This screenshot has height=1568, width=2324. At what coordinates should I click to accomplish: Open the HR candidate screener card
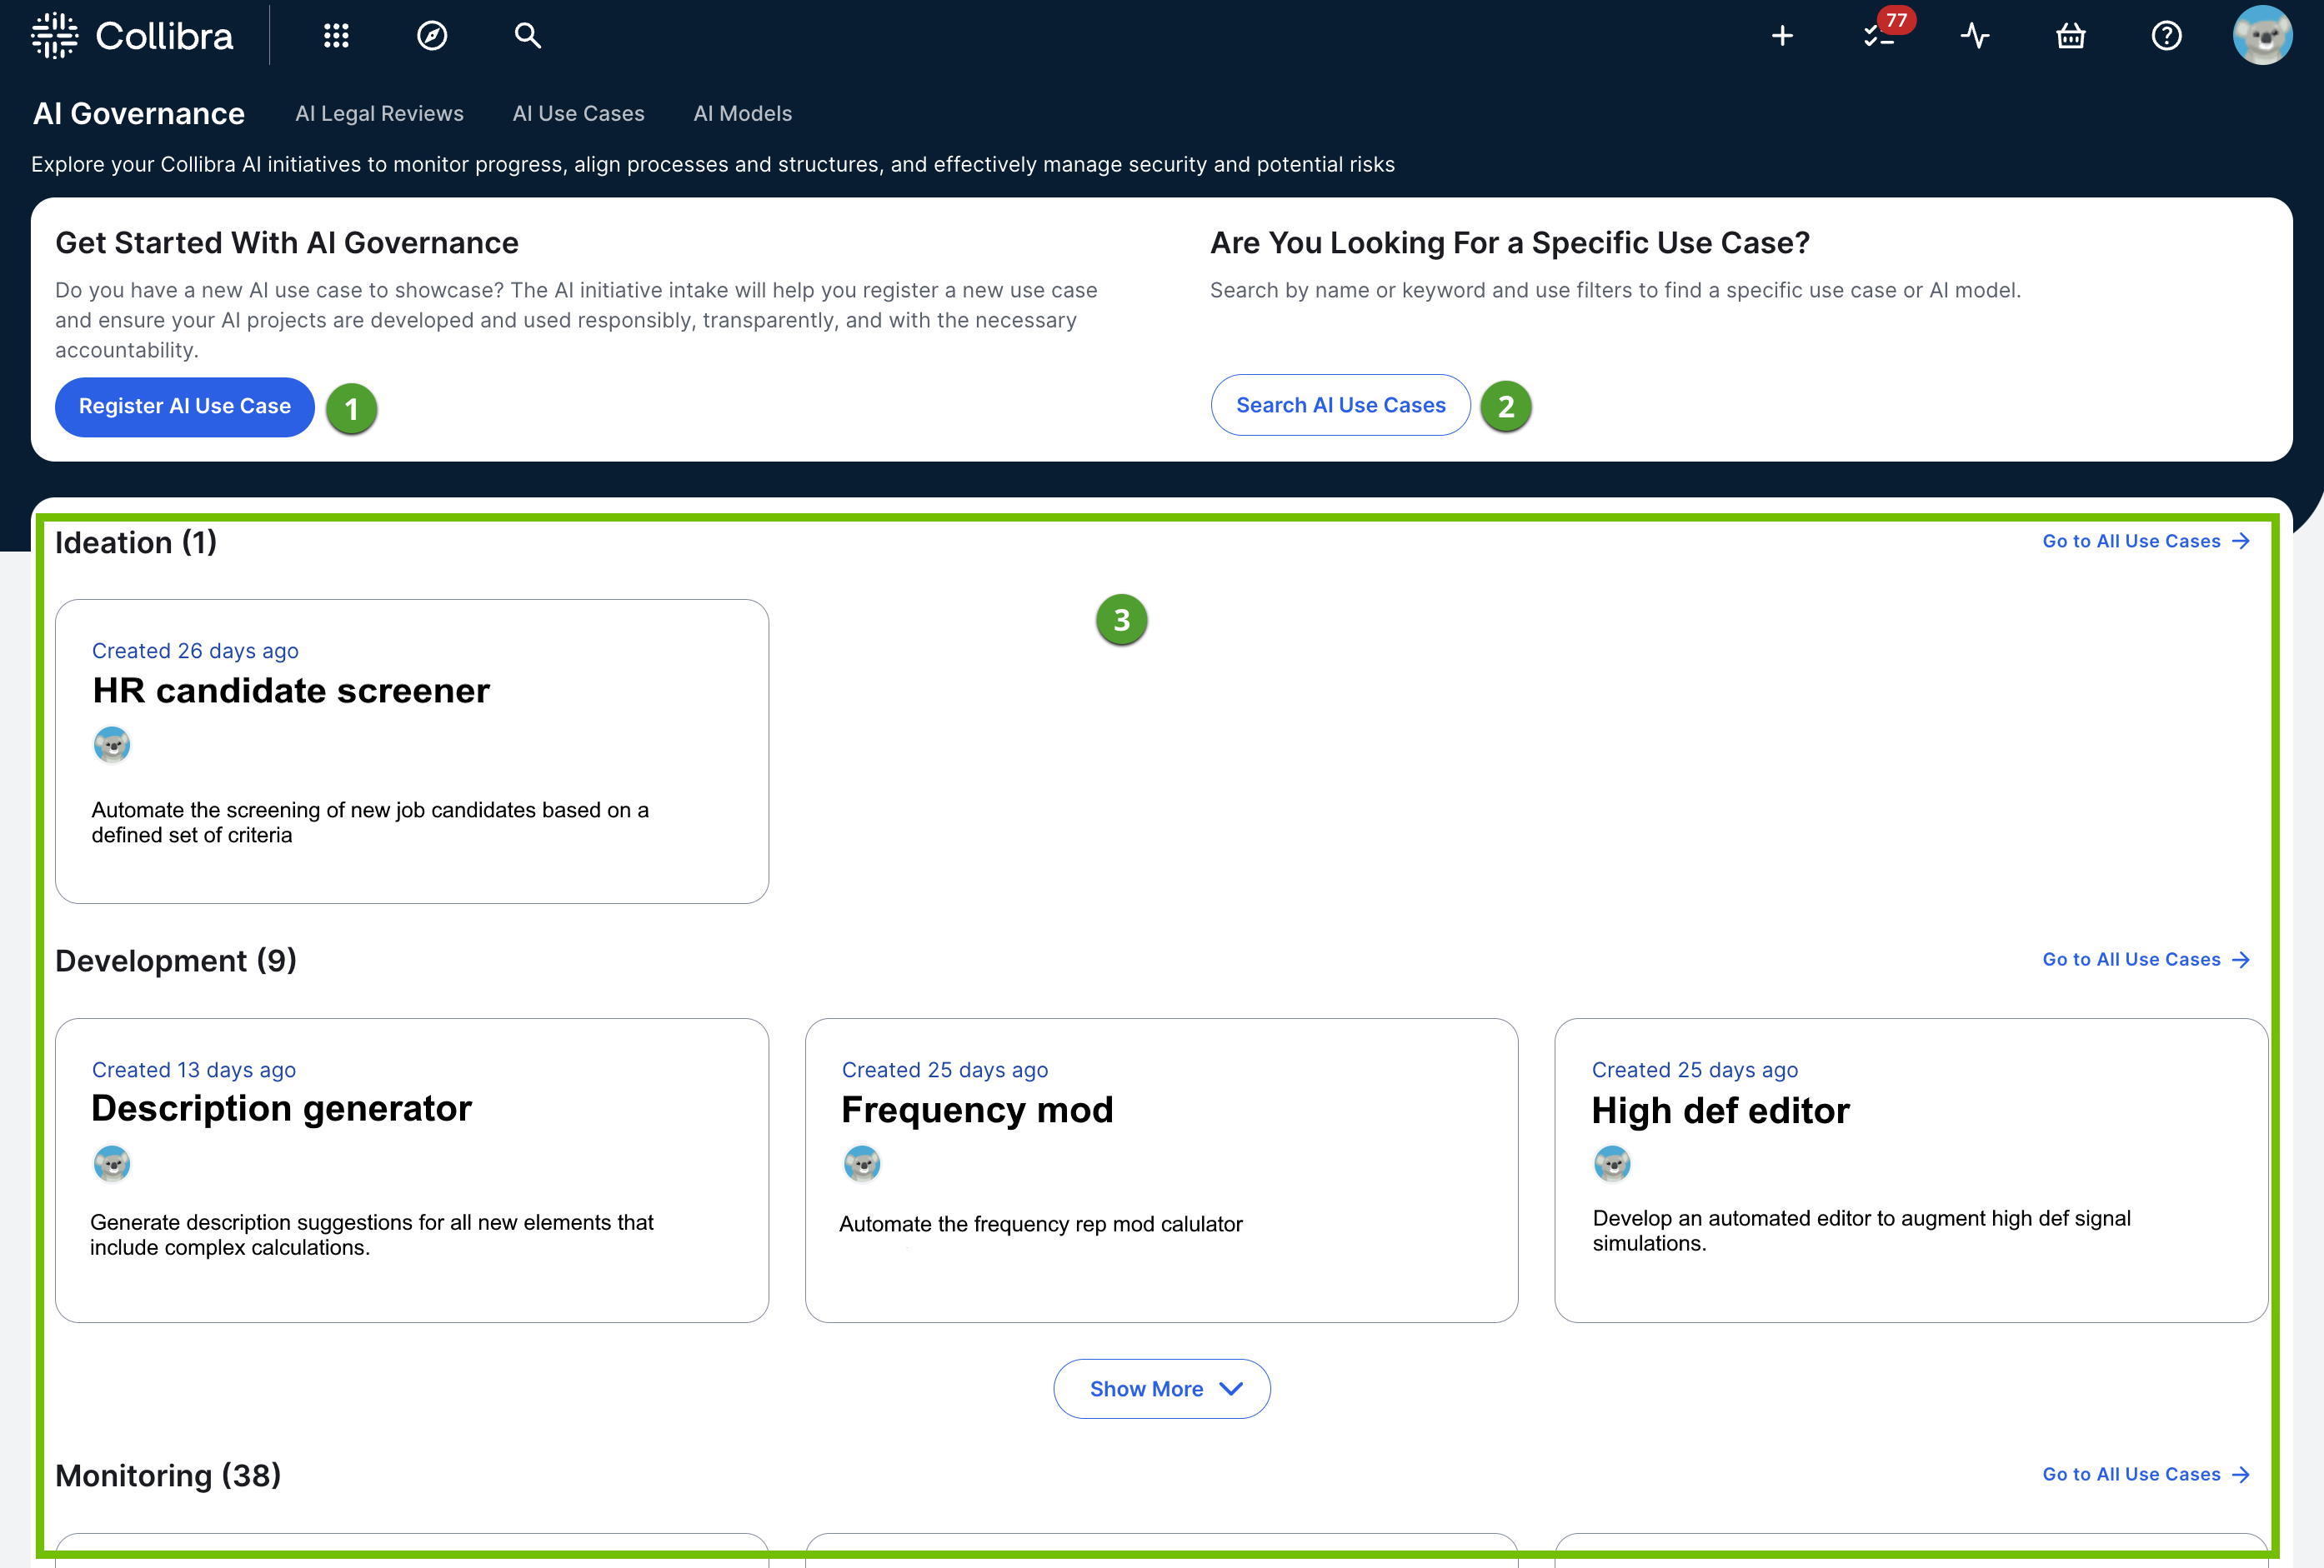(291, 692)
